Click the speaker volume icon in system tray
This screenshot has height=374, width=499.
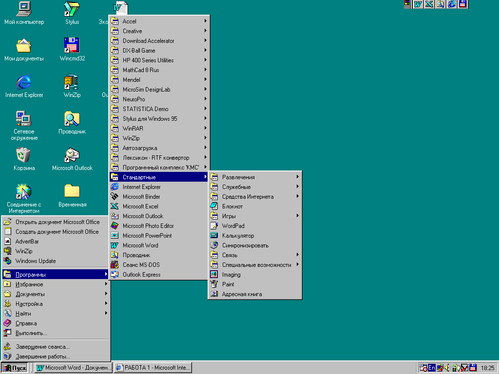(x=447, y=368)
